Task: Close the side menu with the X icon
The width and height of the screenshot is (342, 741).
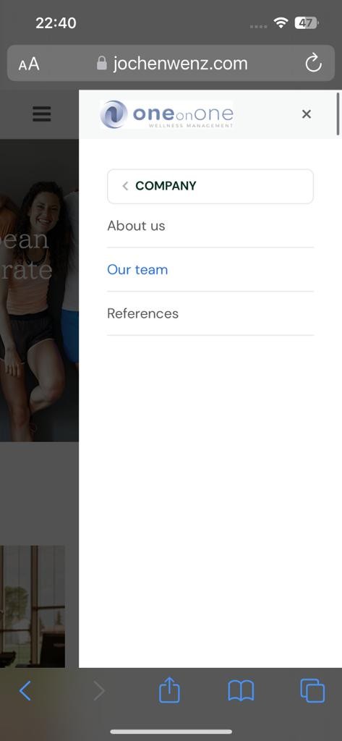Action: click(x=307, y=114)
